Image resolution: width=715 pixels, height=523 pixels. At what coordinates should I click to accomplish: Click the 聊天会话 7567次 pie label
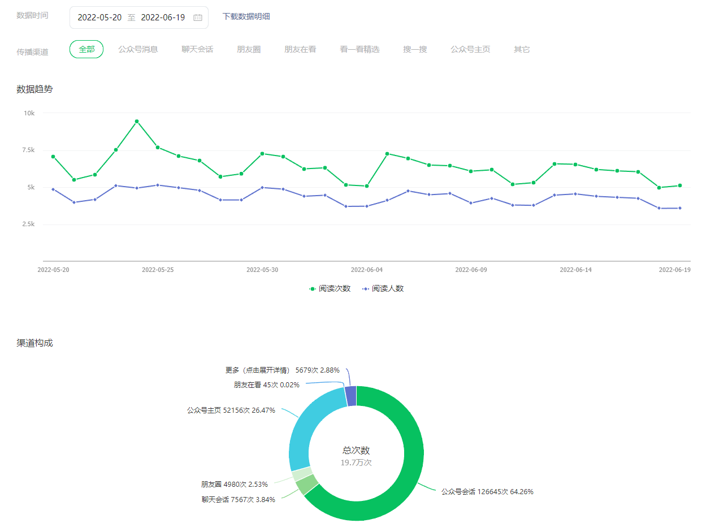point(239,500)
